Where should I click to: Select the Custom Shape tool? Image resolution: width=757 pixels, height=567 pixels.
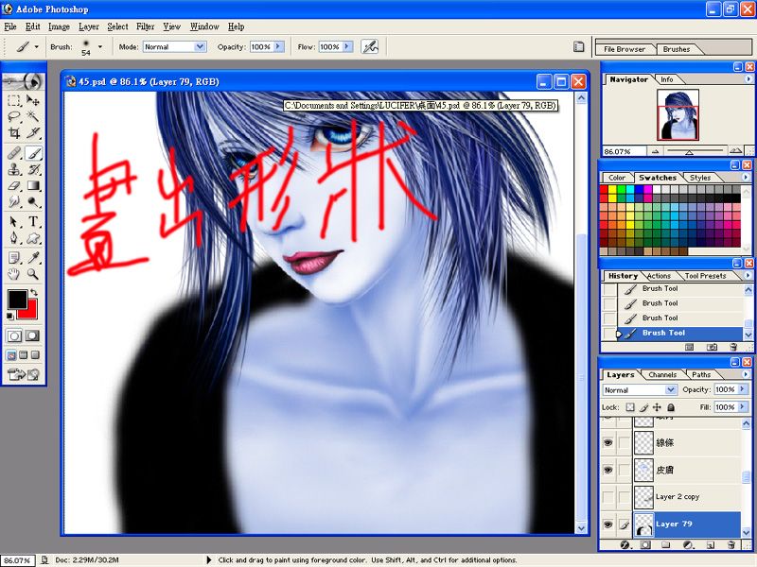[x=33, y=238]
